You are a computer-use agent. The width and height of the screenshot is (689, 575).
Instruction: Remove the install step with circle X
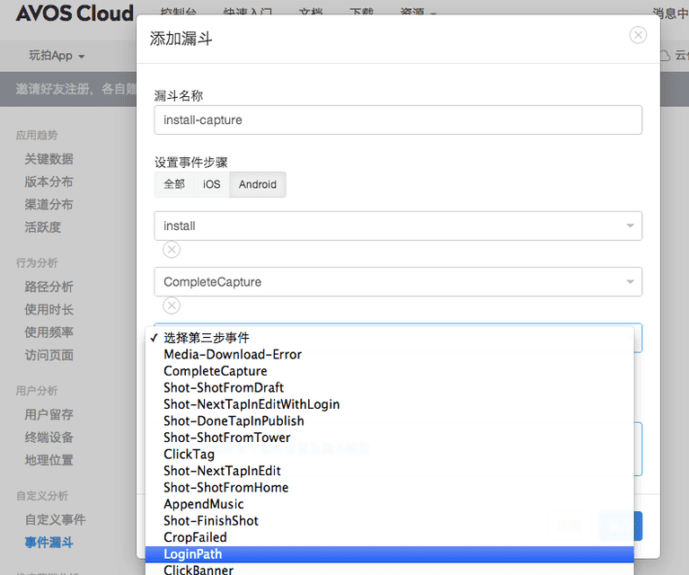point(172,250)
